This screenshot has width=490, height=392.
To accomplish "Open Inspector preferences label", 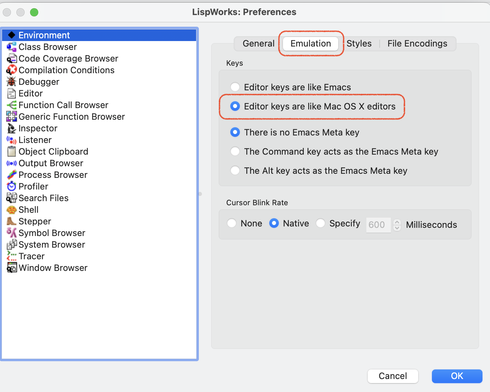I will pos(38,128).
